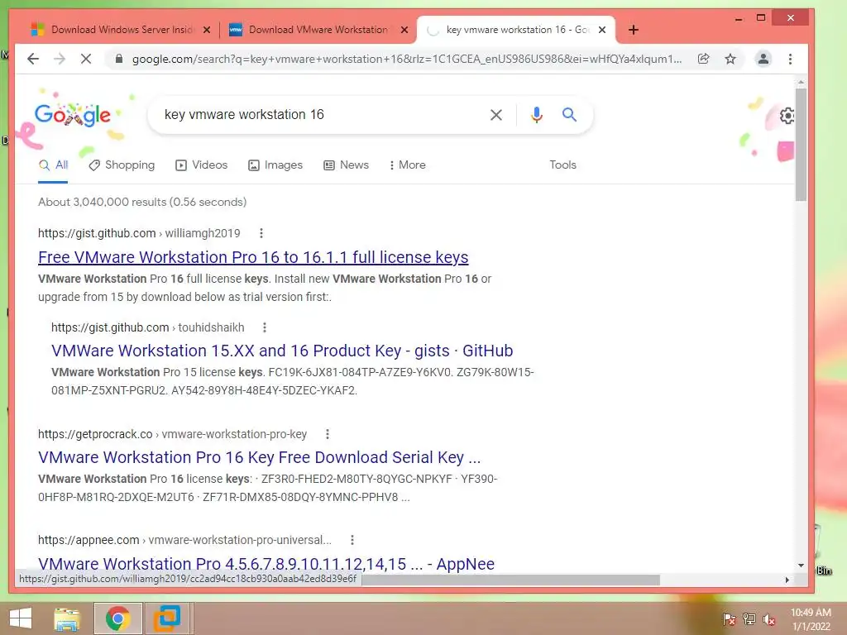
Task: Click the taskbar clock showing 10:49 AM
Action: tap(811, 619)
